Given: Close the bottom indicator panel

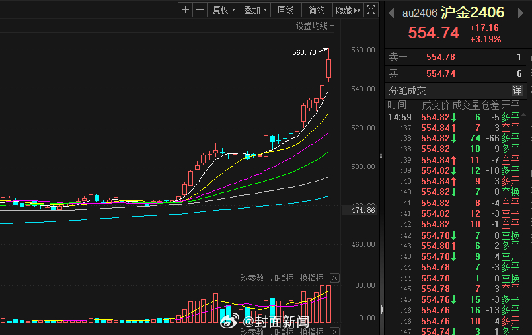Looking at the screenshot, I should 334,331.
